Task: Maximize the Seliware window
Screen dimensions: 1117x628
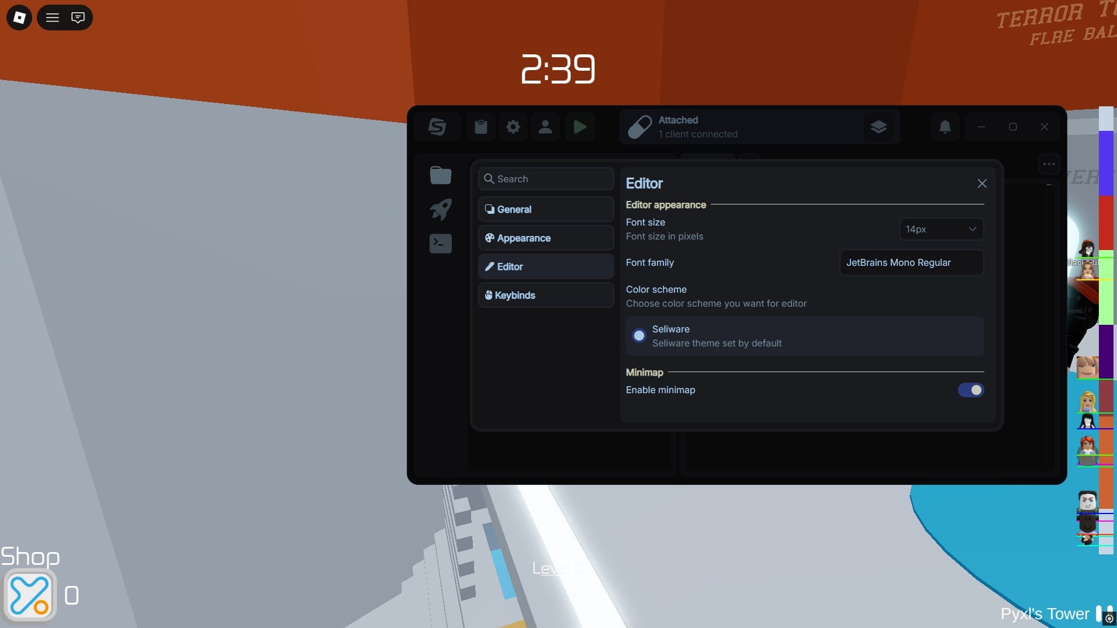Action: point(1013,127)
